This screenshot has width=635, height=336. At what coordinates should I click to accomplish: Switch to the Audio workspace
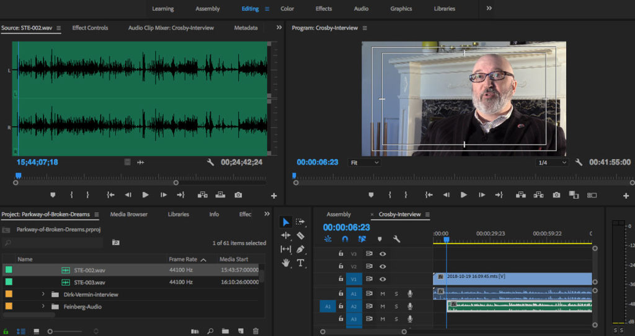point(361,9)
